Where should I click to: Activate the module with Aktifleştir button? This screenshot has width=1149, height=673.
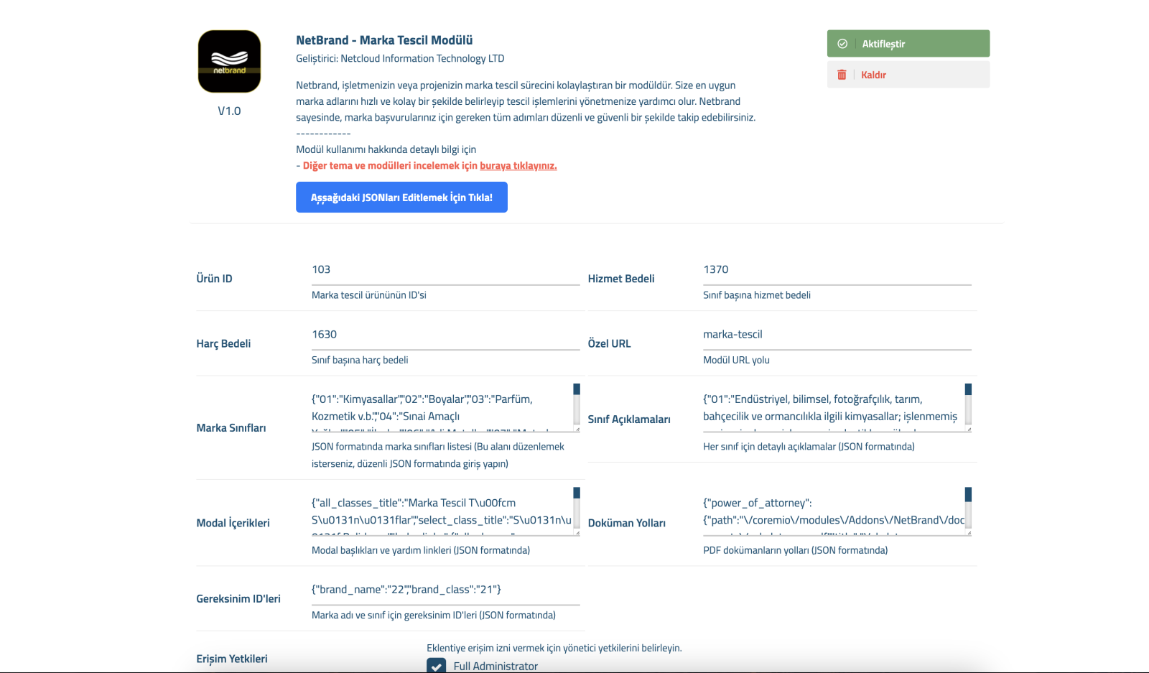[x=908, y=43]
